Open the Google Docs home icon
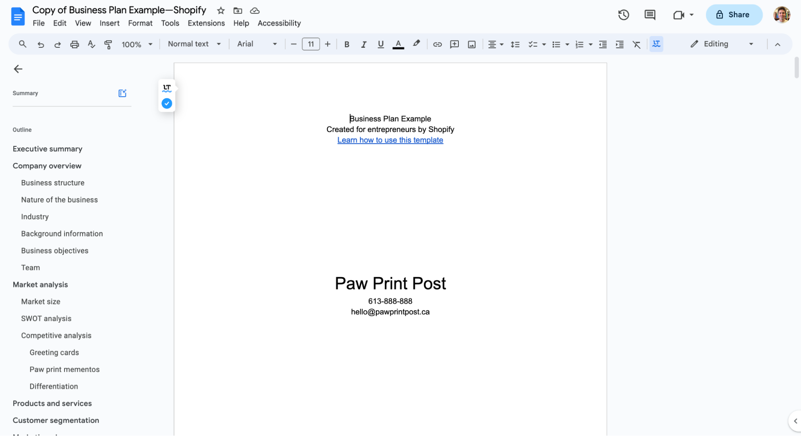Image resolution: width=801 pixels, height=436 pixels. click(x=18, y=16)
